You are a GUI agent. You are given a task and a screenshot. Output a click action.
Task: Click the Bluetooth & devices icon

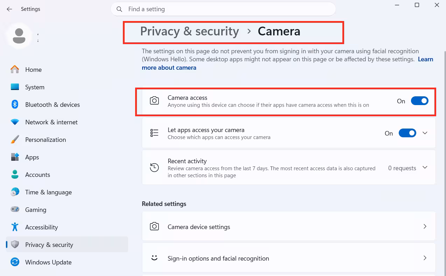coord(15,104)
